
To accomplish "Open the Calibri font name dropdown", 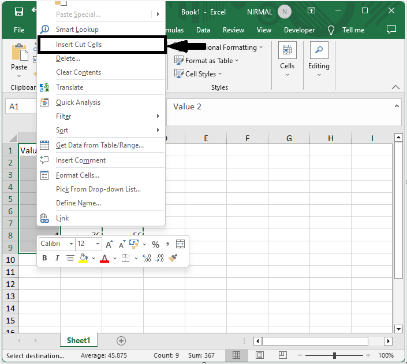I will (x=57, y=244).
